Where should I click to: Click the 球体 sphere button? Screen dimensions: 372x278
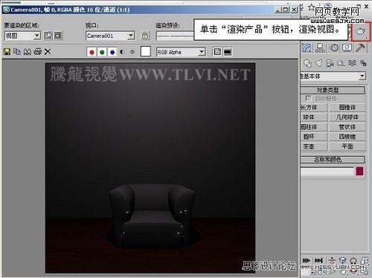[314, 117]
